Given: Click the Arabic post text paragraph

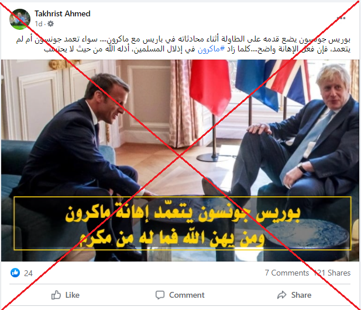Looking at the screenshot, I should click(x=183, y=44).
